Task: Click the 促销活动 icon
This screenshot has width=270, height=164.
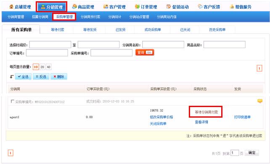Action: tap(169, 7)
